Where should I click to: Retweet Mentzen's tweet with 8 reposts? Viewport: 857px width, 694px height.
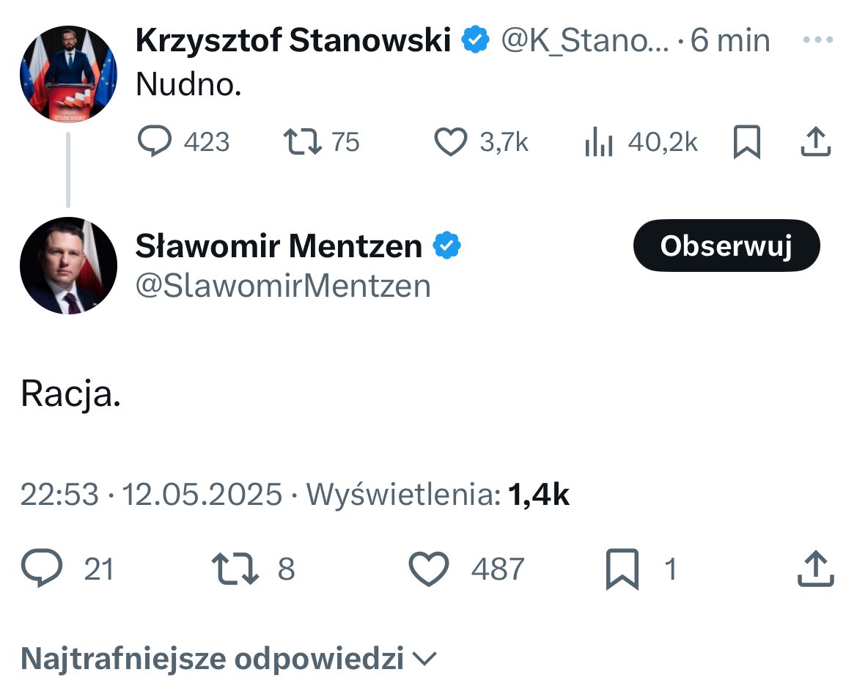(x=235, y=568)
